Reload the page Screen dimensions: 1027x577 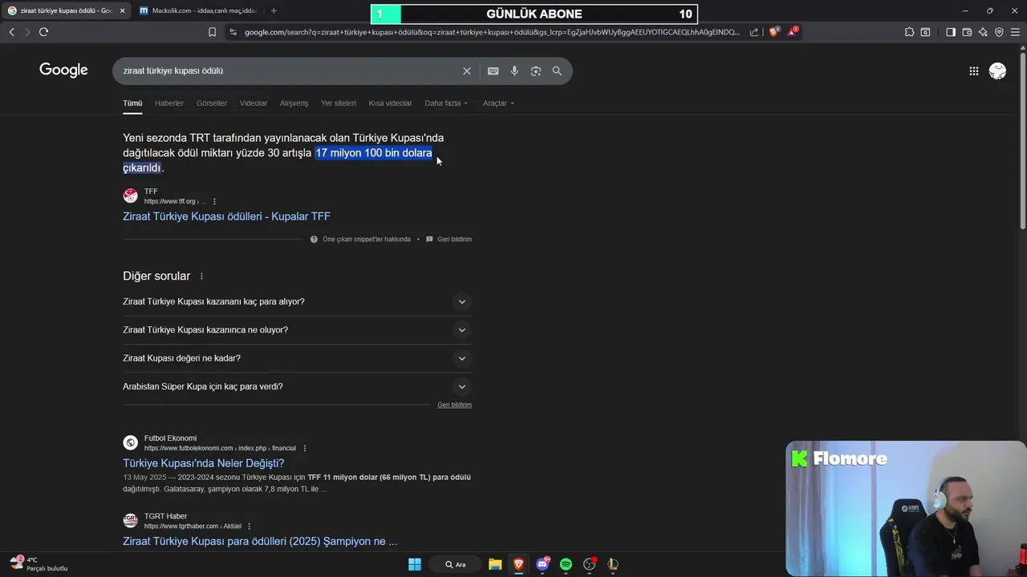(43, 32)
